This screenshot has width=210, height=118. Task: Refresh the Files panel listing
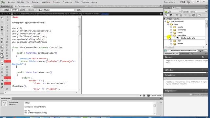(x=171, y=15)
